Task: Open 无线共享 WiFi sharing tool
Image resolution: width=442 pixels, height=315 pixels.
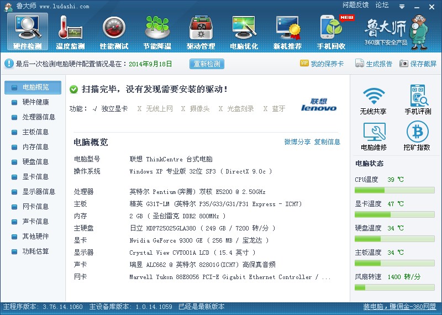Action: coord(373,101)
